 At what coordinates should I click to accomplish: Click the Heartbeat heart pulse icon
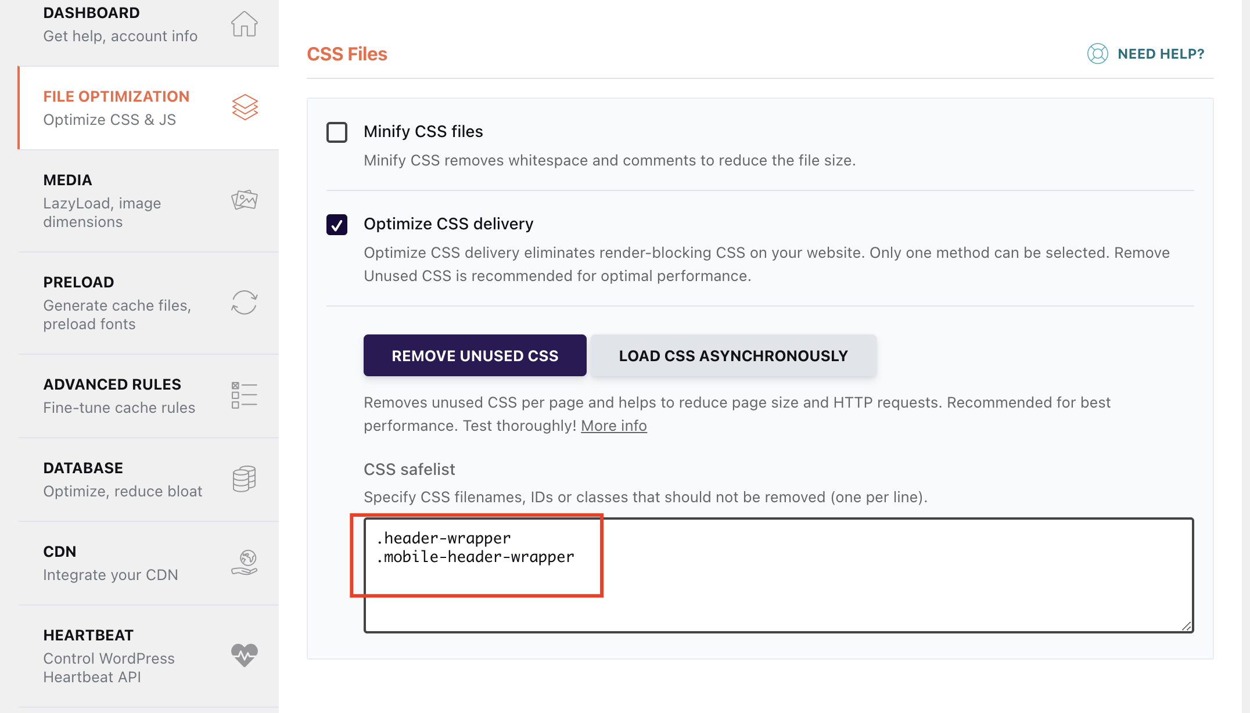click(x=245, y=656)
